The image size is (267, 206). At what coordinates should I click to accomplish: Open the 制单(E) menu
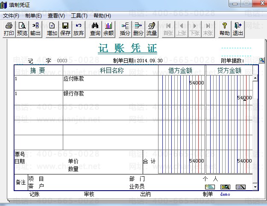click(x=33, y=16)
